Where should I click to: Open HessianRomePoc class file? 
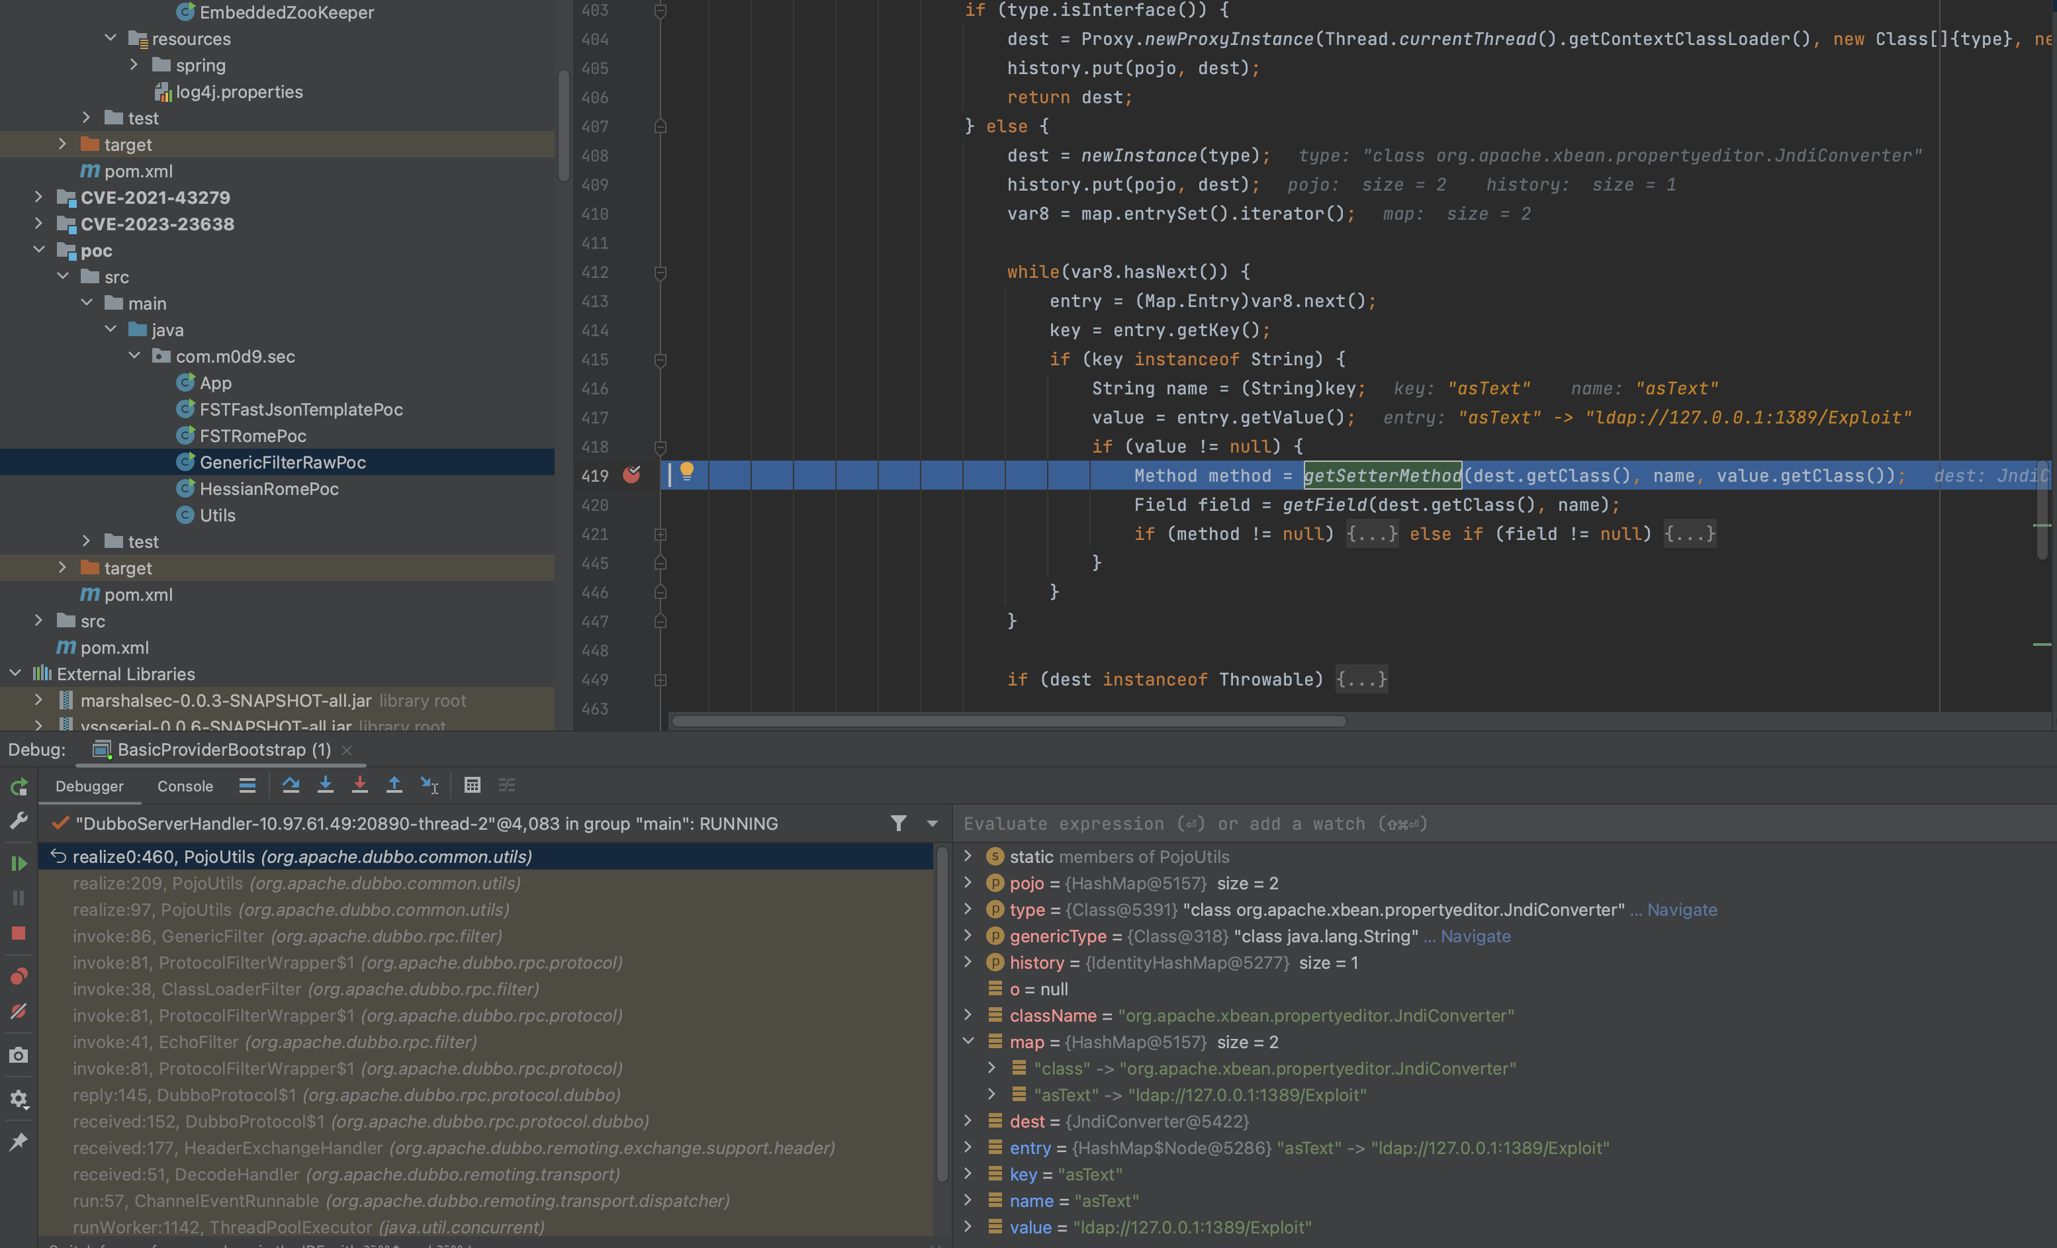(x=269, y=488)
